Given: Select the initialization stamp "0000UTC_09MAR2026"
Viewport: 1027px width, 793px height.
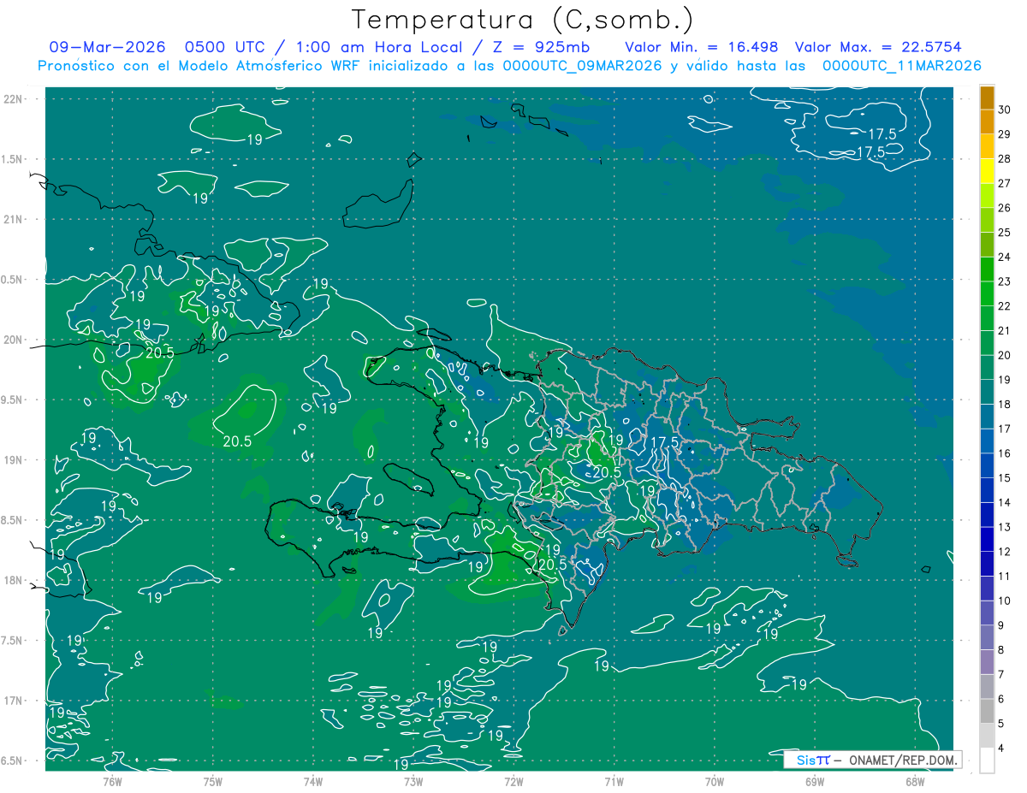Looking at the screenshot, I should [582, 66].
